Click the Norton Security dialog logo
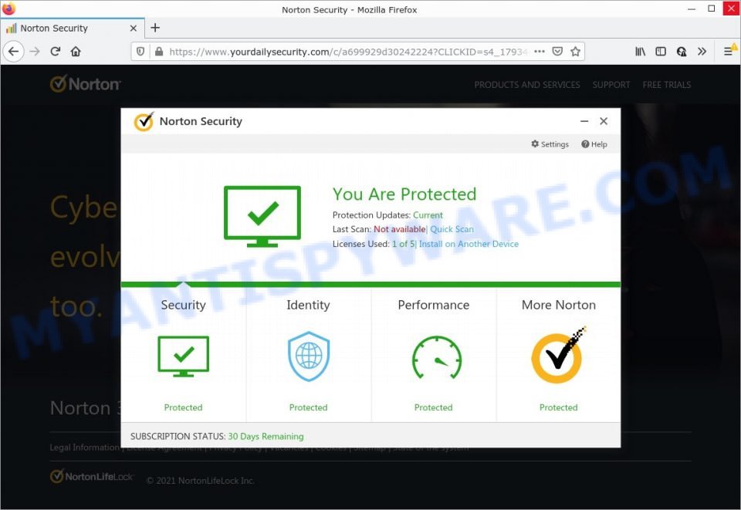741x510 pixels. pos(144,121)
